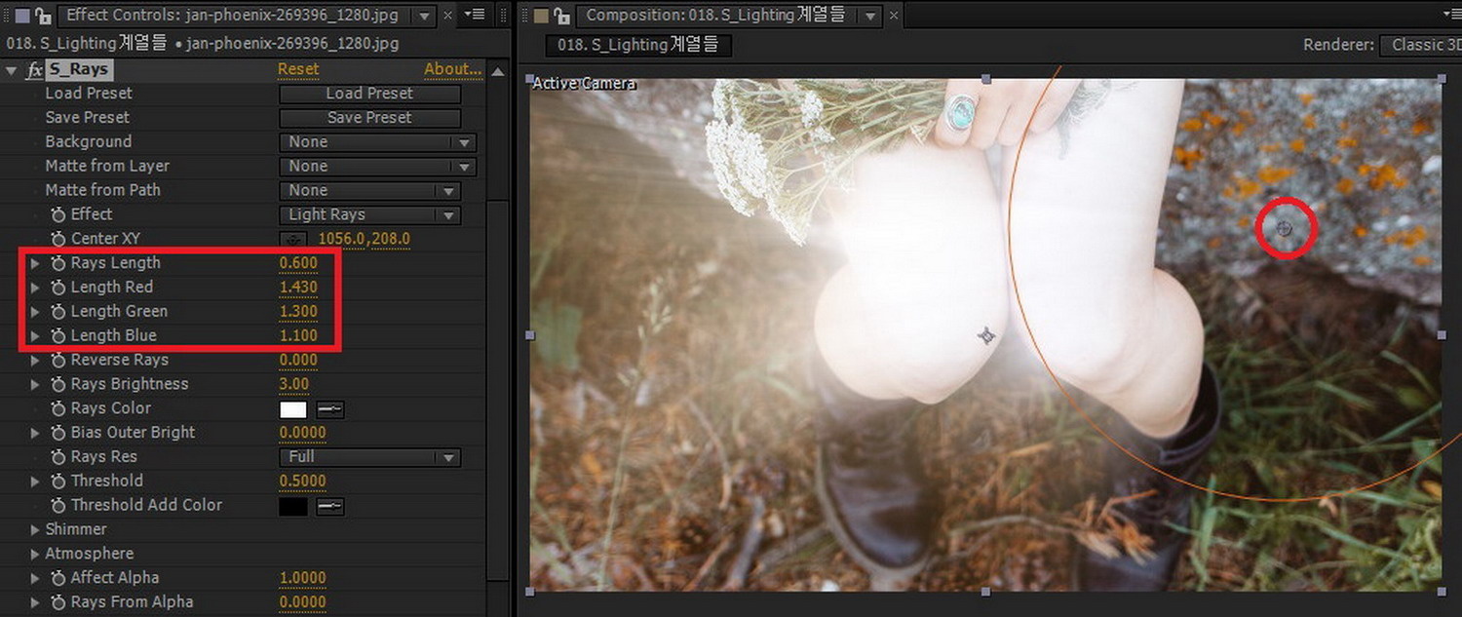Expand the Length Red property
The width and height of the screenshot is (1462, 617).
36,288
